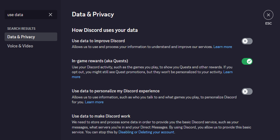The image size is (280, 140).
Task: Click the 'In-game rewards (aka Quests)' title
Action: coord(100,61)
